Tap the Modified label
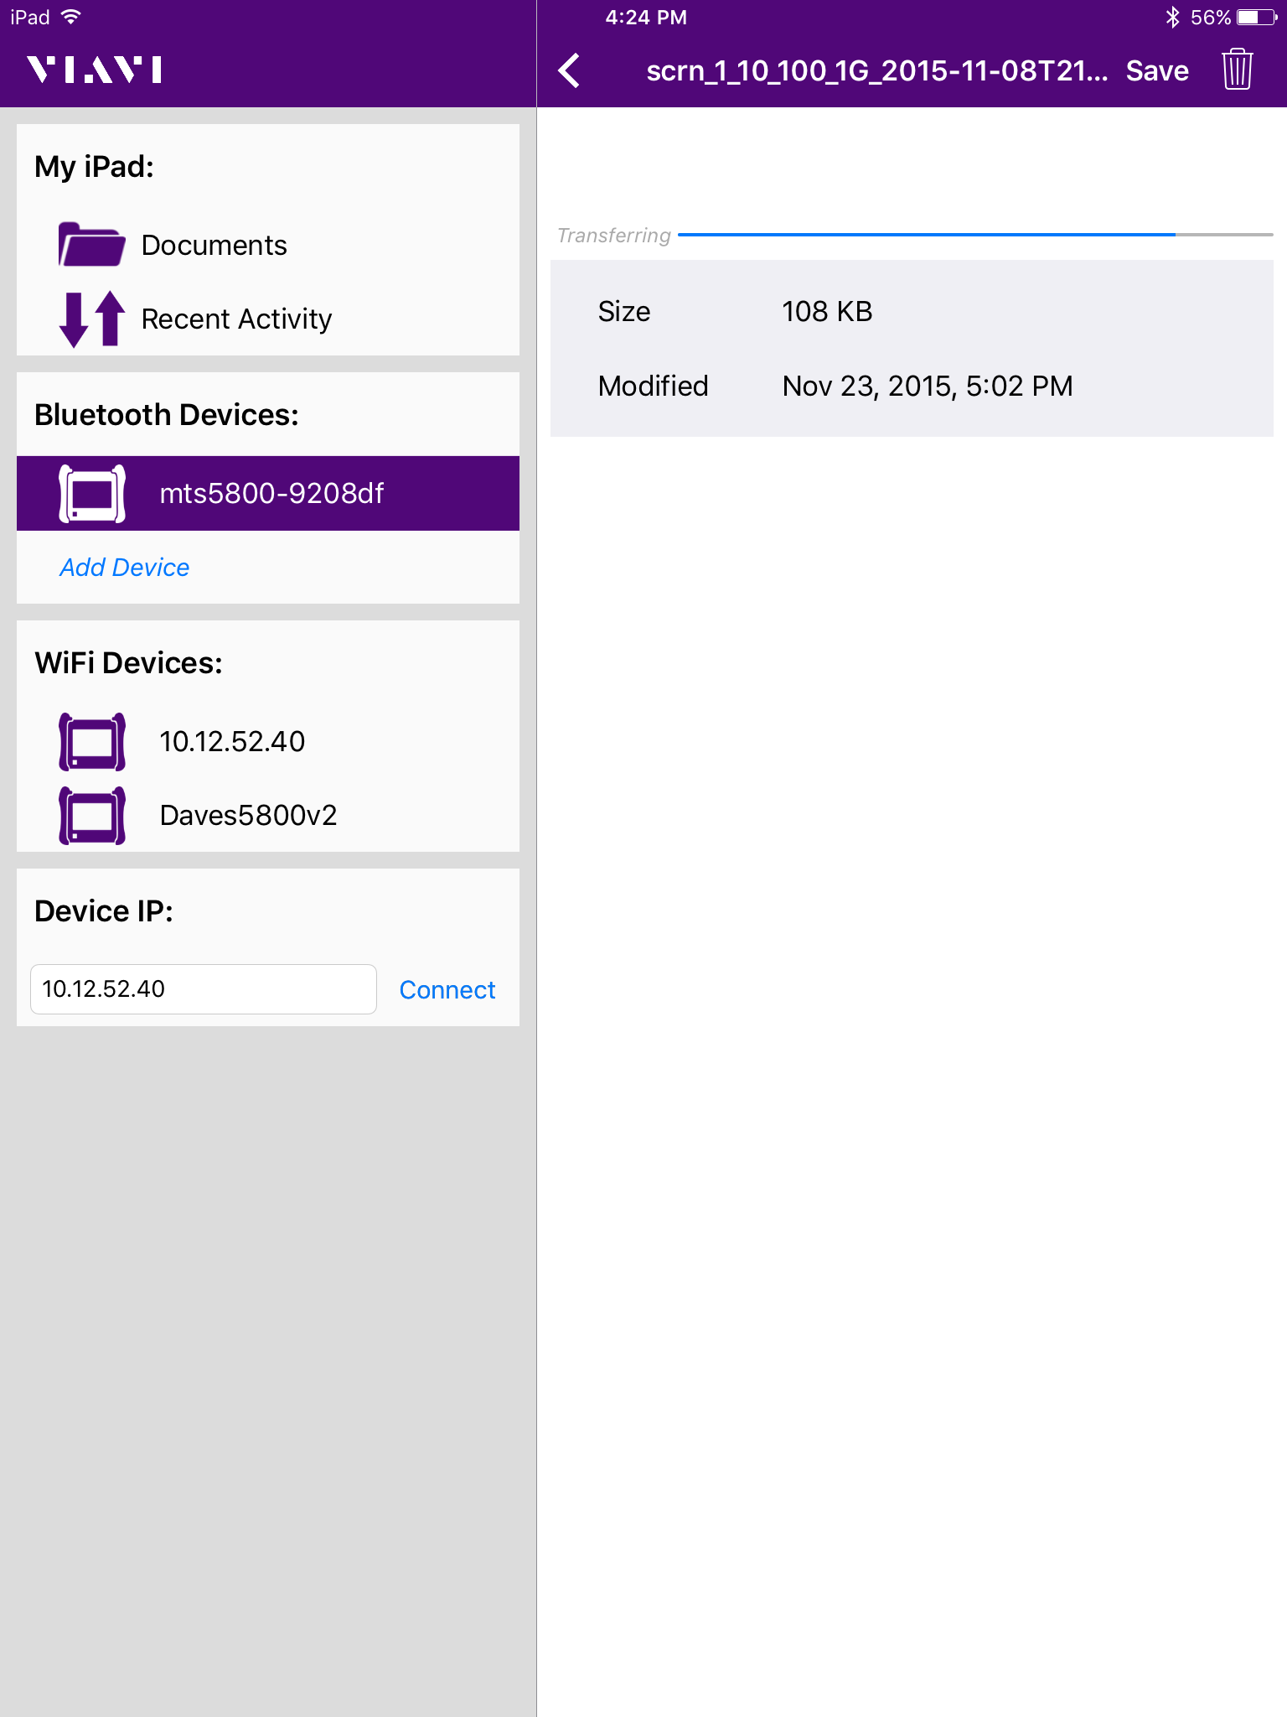The image size is (1287, 1717). pyautogui.click(x=654, y=386)
